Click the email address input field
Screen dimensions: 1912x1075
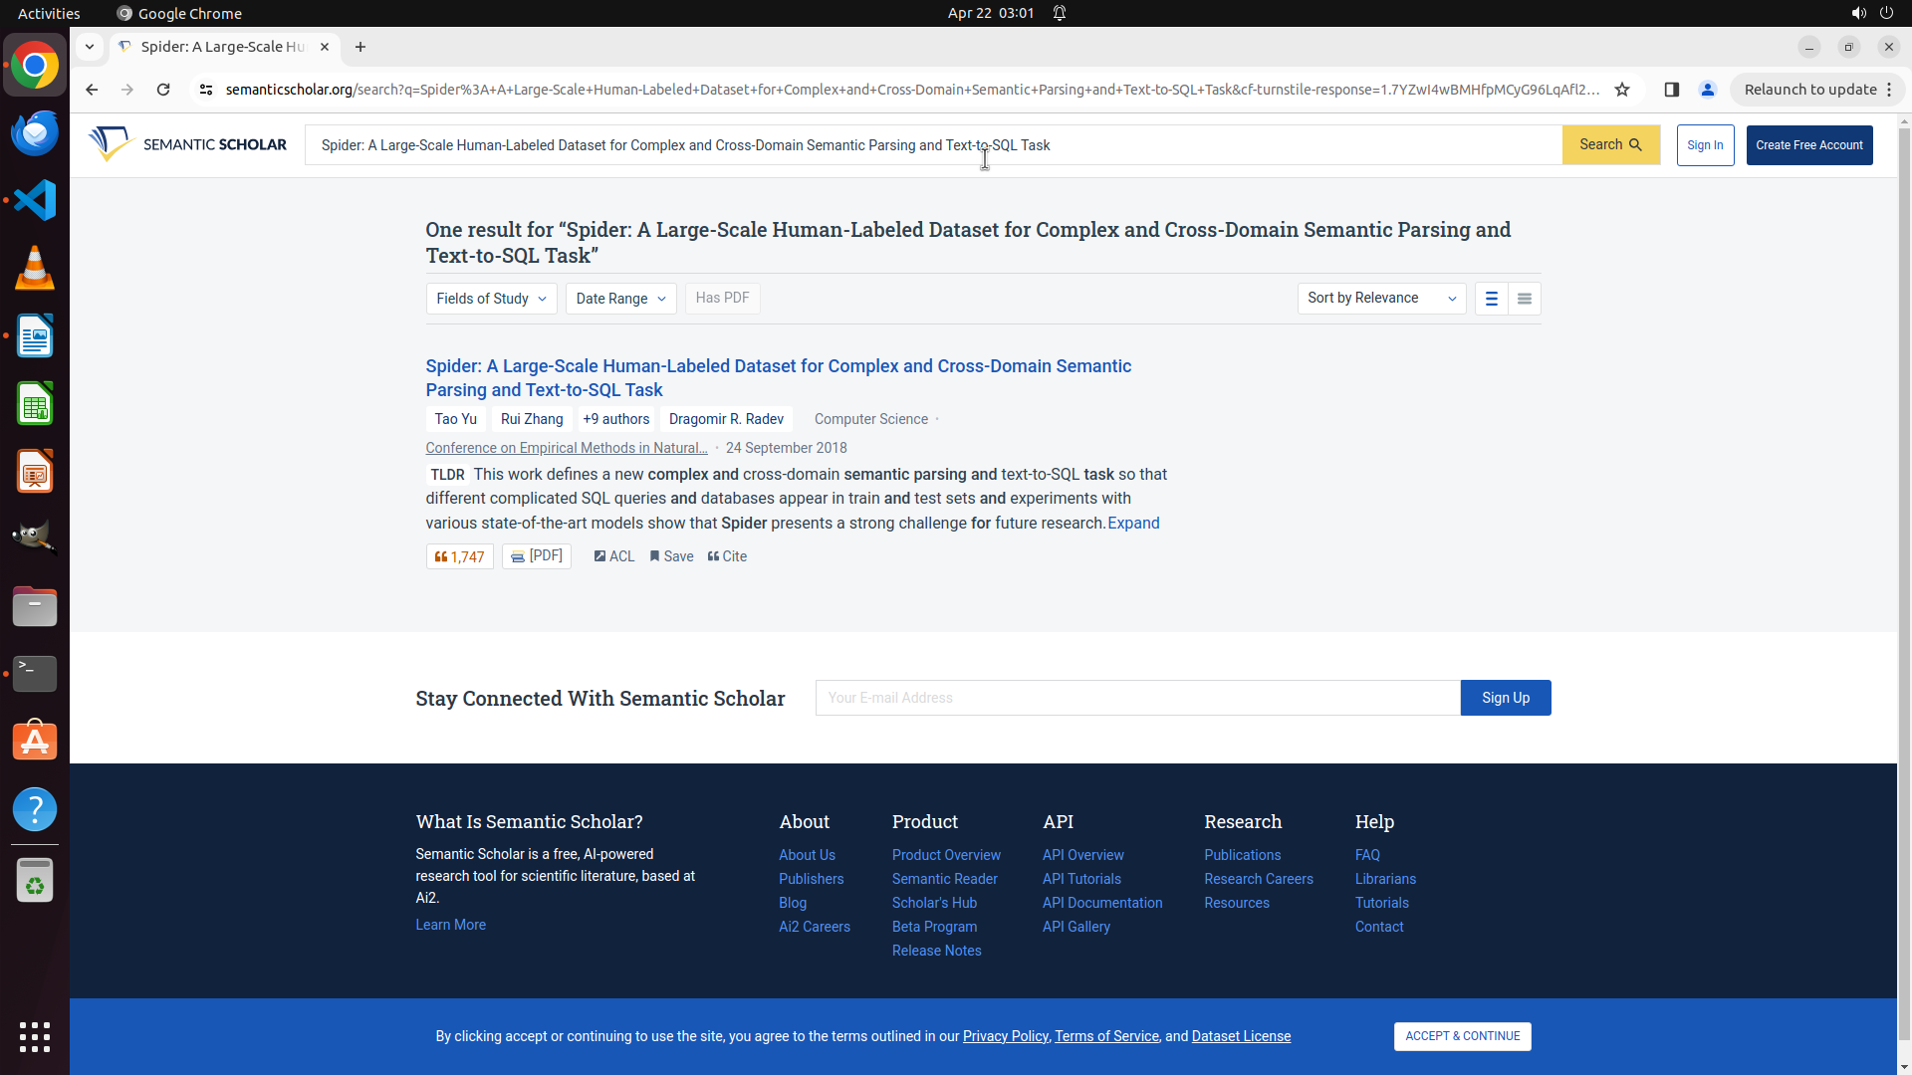1136,698
